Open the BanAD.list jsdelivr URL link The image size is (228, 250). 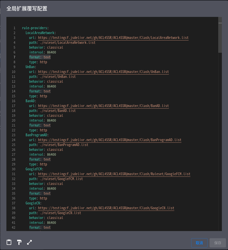(103, 106)
